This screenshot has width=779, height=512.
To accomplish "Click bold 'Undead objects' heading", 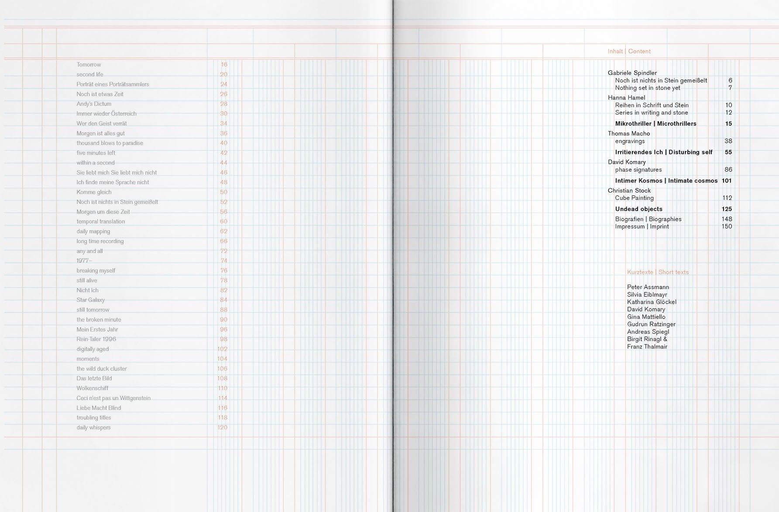I will [x=638, y=209].
